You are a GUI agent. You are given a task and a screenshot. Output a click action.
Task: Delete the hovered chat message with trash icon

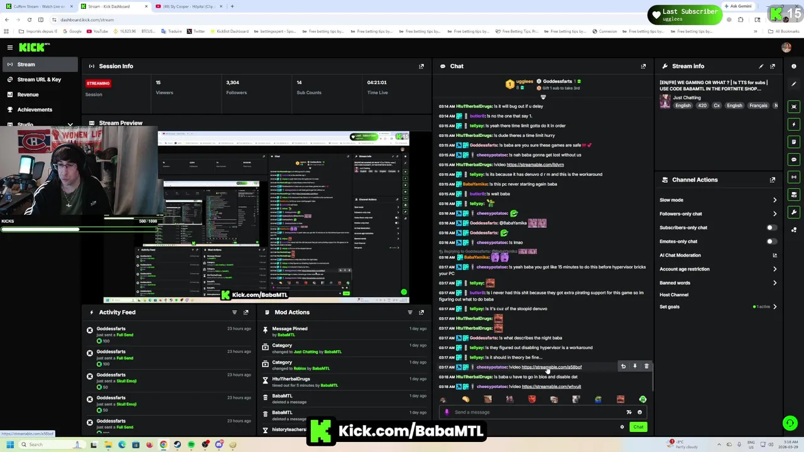646,366
